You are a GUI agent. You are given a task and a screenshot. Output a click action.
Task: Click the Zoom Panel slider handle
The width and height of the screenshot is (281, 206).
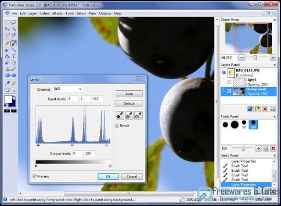255,58
